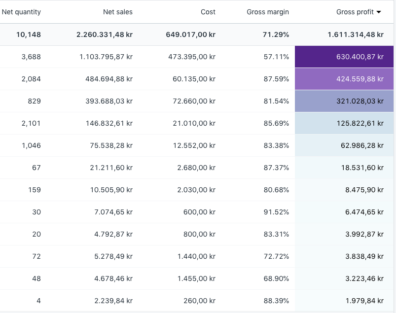Click the Gross profit header label
This screenshot has height=313, width=396.
point(355,12)
